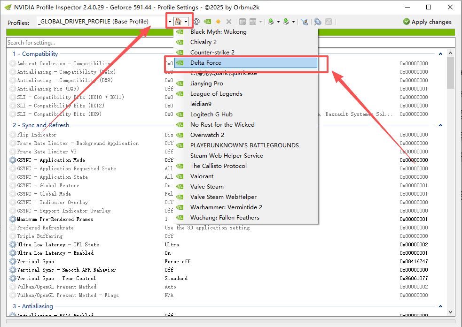Open the export icon's dropdown arrow
The height and width of the screenshot is (327, 462).
278,22
